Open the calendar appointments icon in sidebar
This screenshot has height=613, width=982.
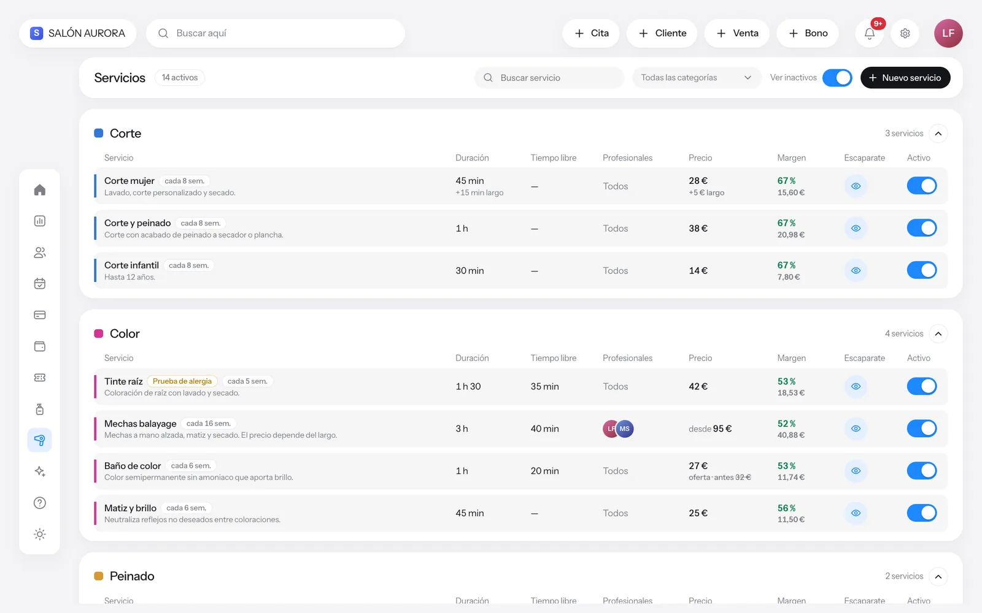[x=40, y=284]
